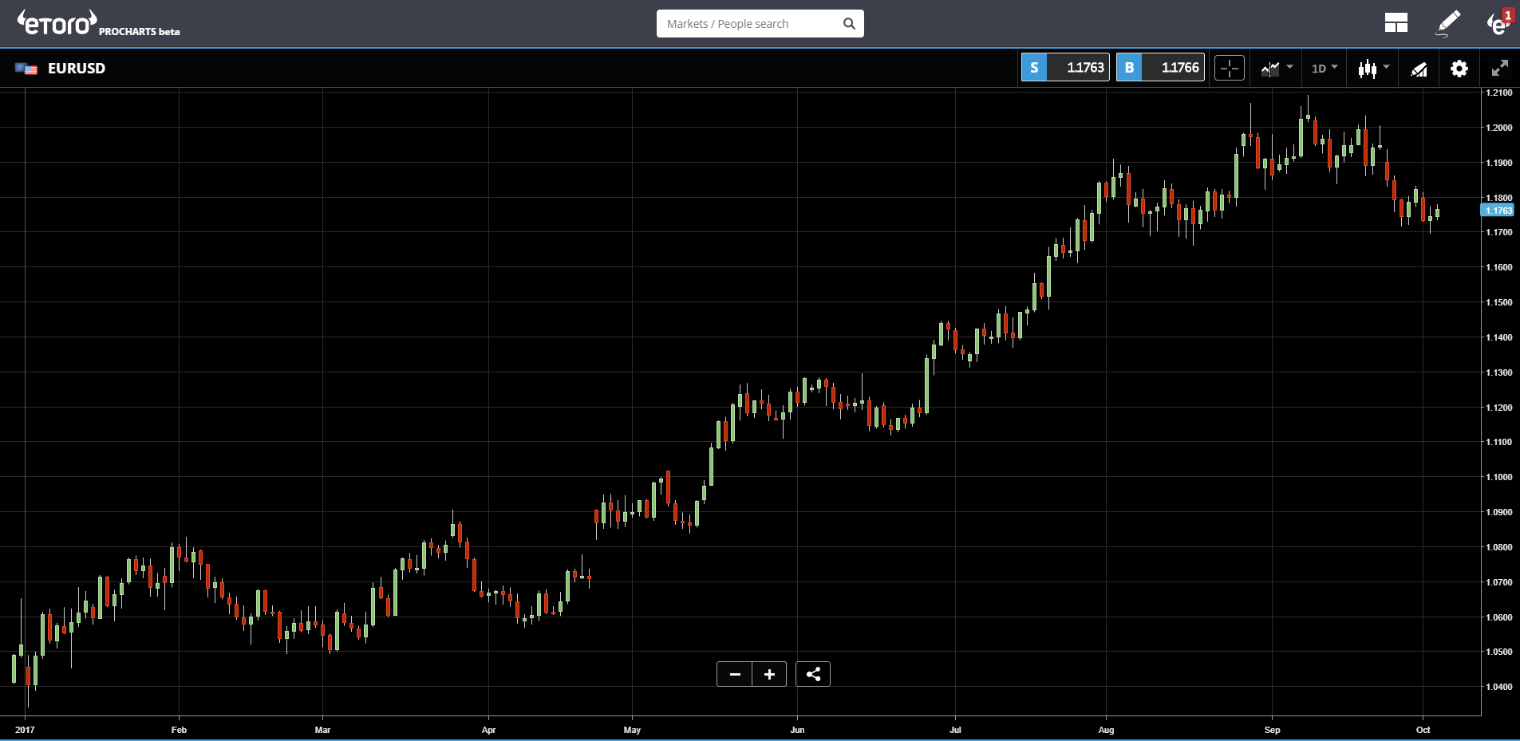Open the compare instruments dropdown

(x=1277, y=69)
